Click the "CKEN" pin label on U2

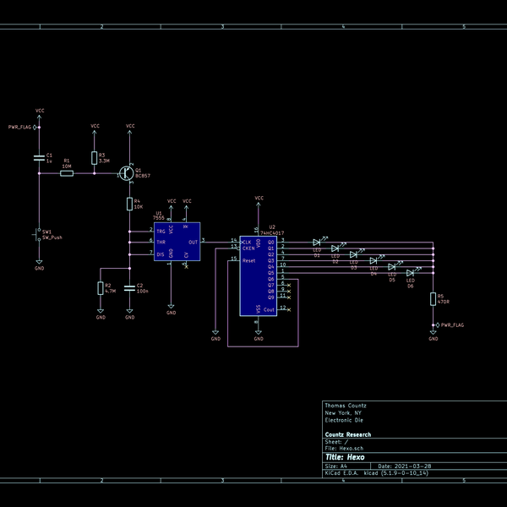(x=248, y=248)
